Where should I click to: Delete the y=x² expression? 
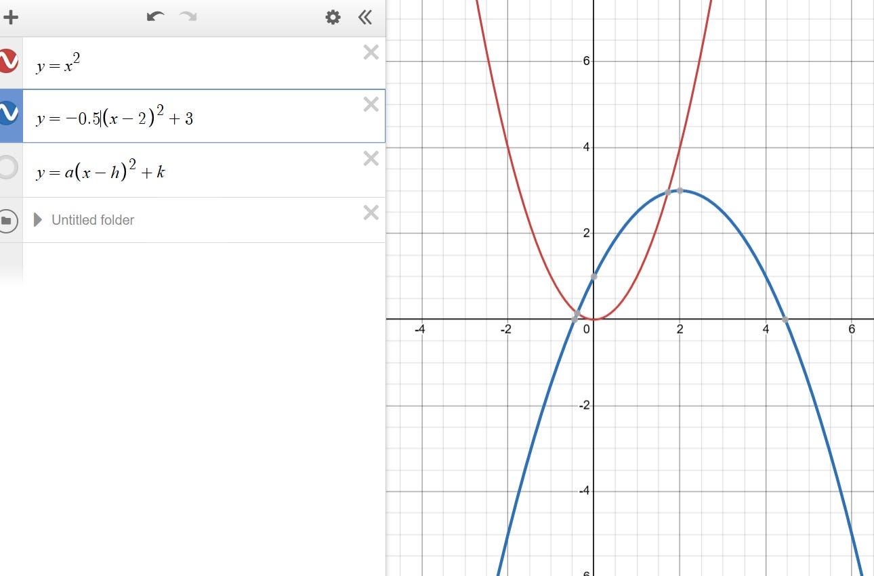371,52
